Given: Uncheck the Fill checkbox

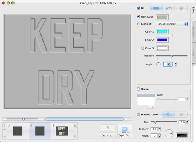Looking at the screenshot, I should tap(138, 8).
